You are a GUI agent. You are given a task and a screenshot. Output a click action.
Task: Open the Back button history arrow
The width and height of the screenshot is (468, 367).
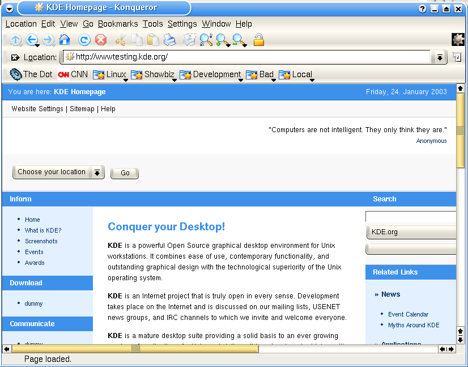click(37, 46)
